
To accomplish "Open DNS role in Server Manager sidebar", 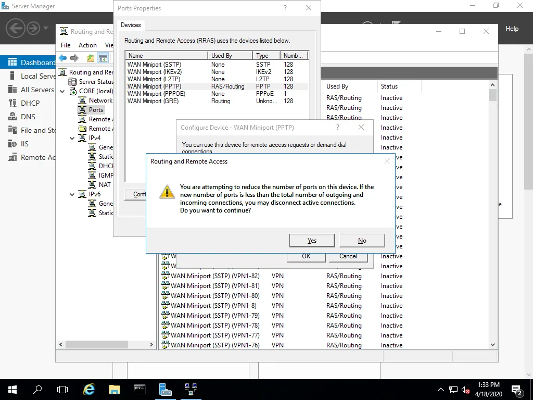I will 28,117.
